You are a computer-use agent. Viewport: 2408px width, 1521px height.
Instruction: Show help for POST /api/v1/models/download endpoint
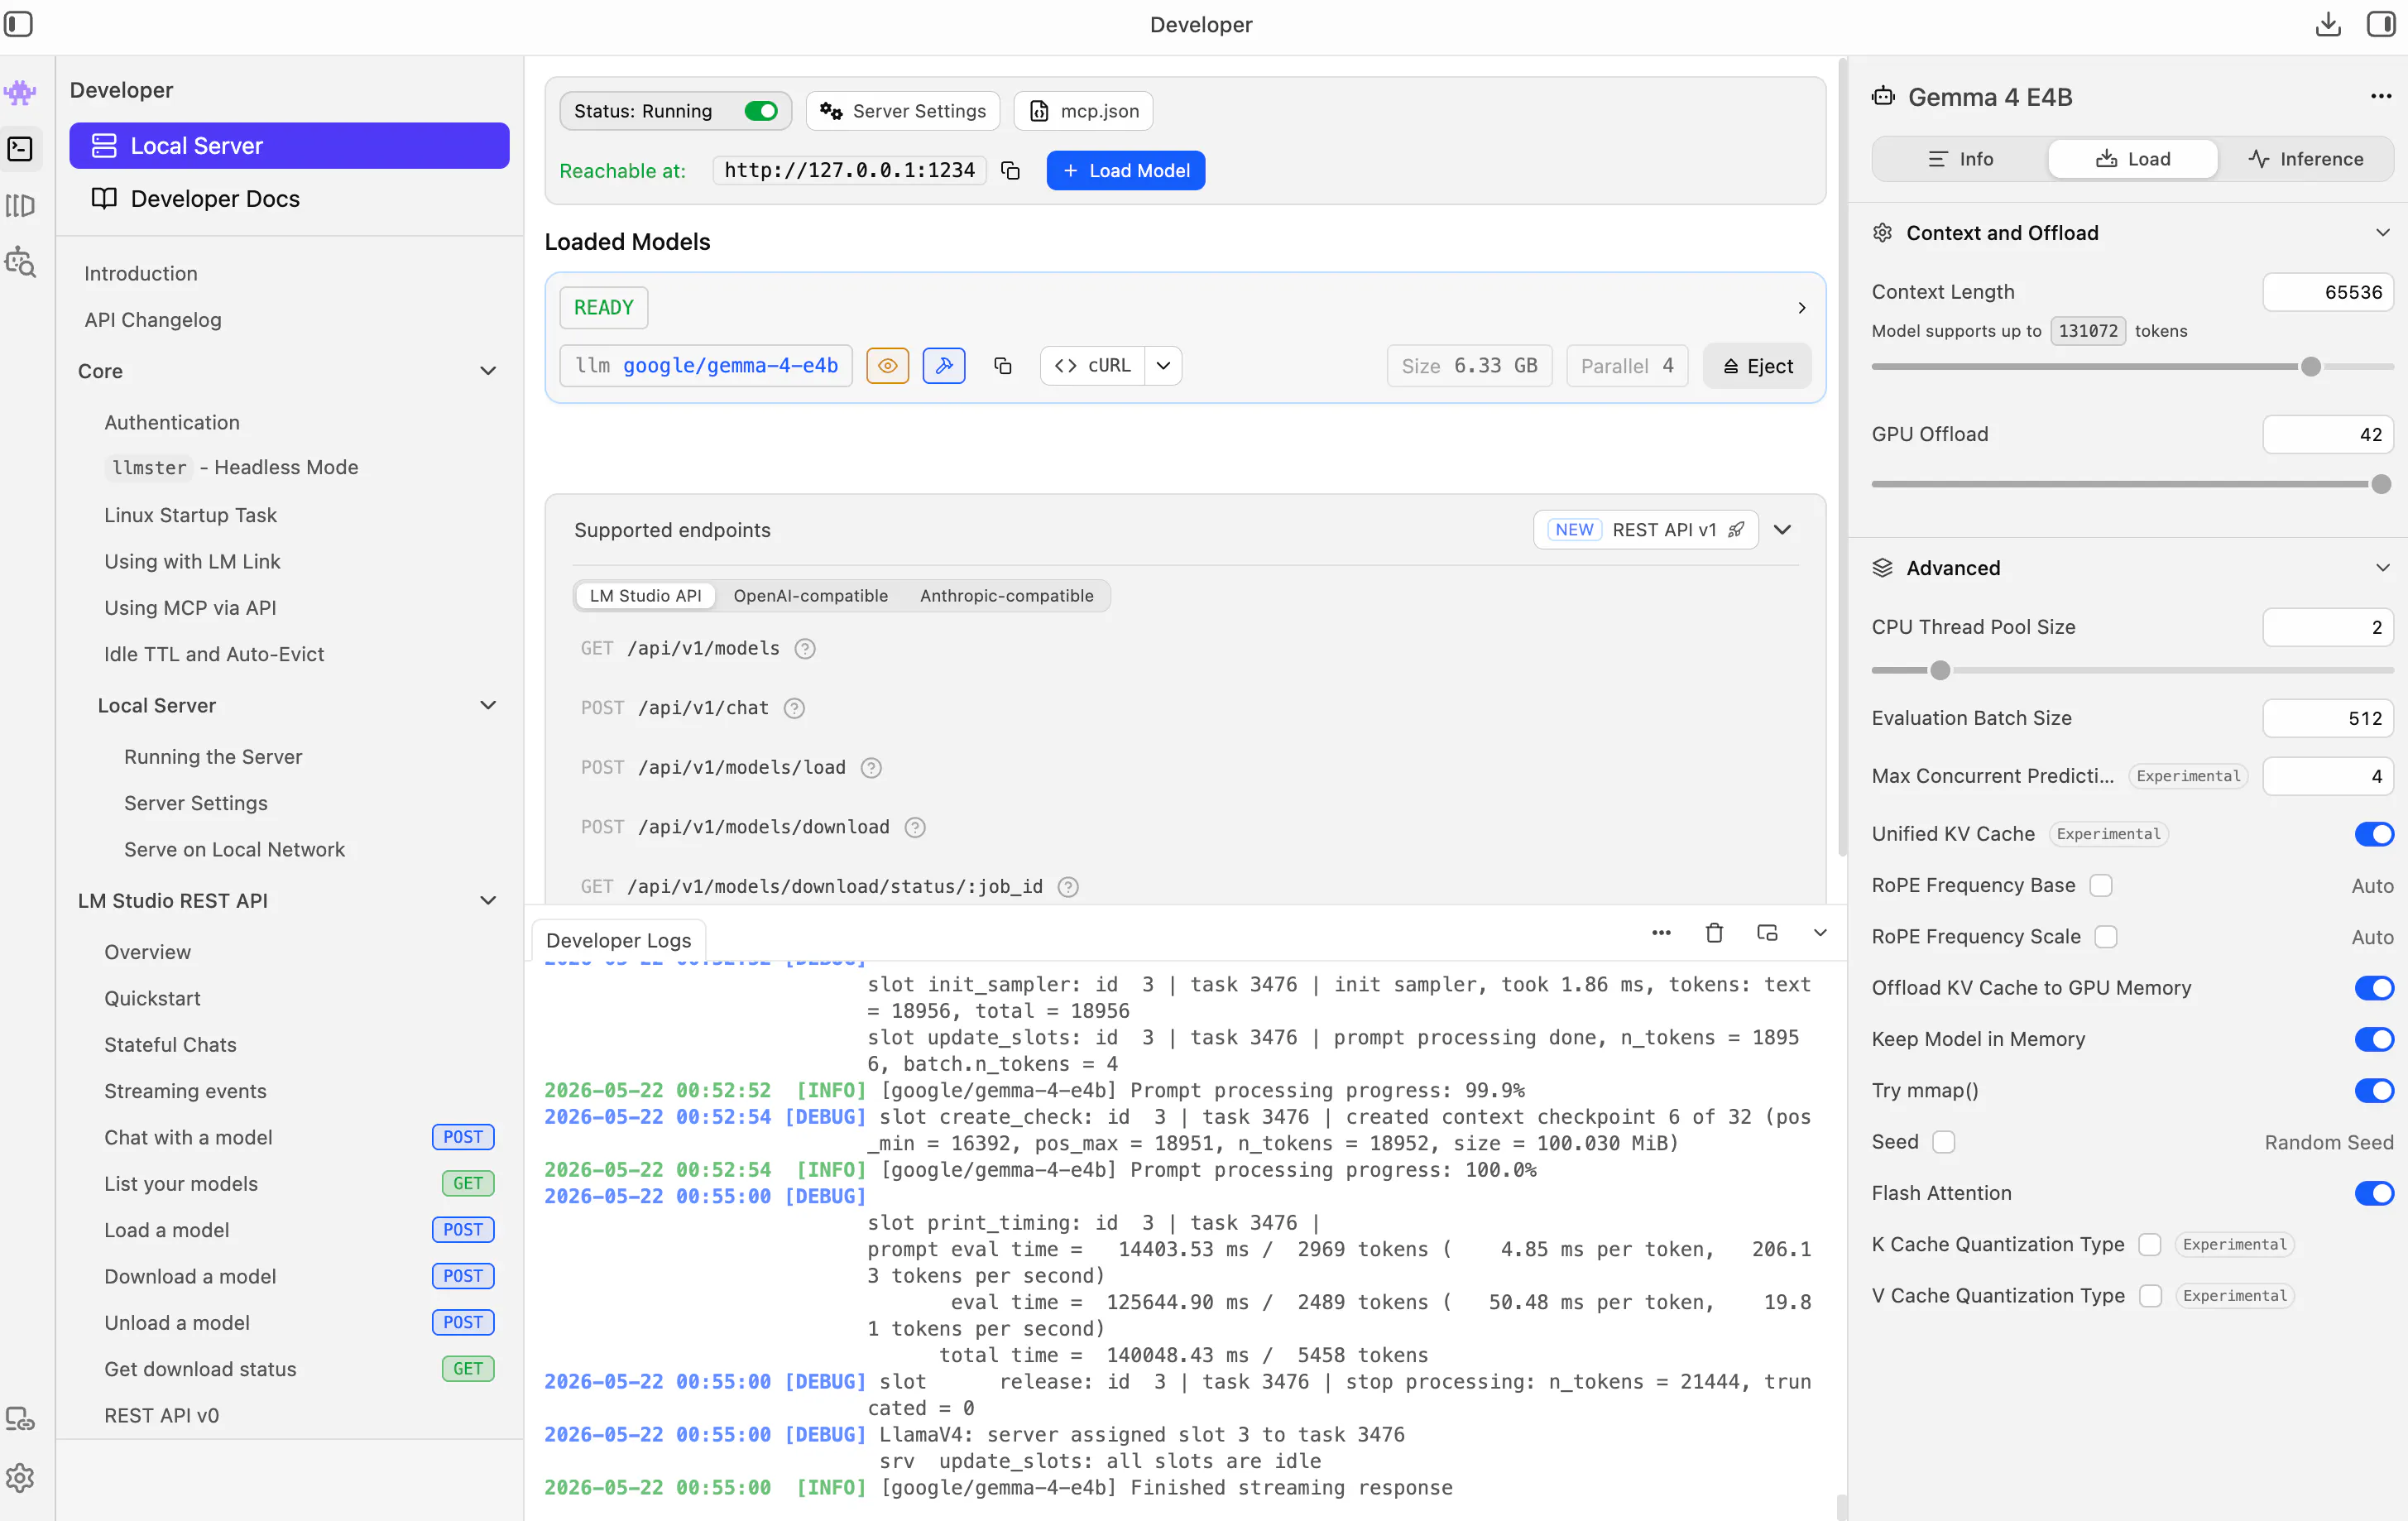pos(915,828)
